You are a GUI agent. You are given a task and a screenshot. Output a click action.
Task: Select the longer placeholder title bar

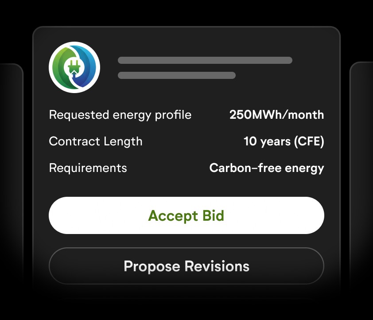point(205,60)
